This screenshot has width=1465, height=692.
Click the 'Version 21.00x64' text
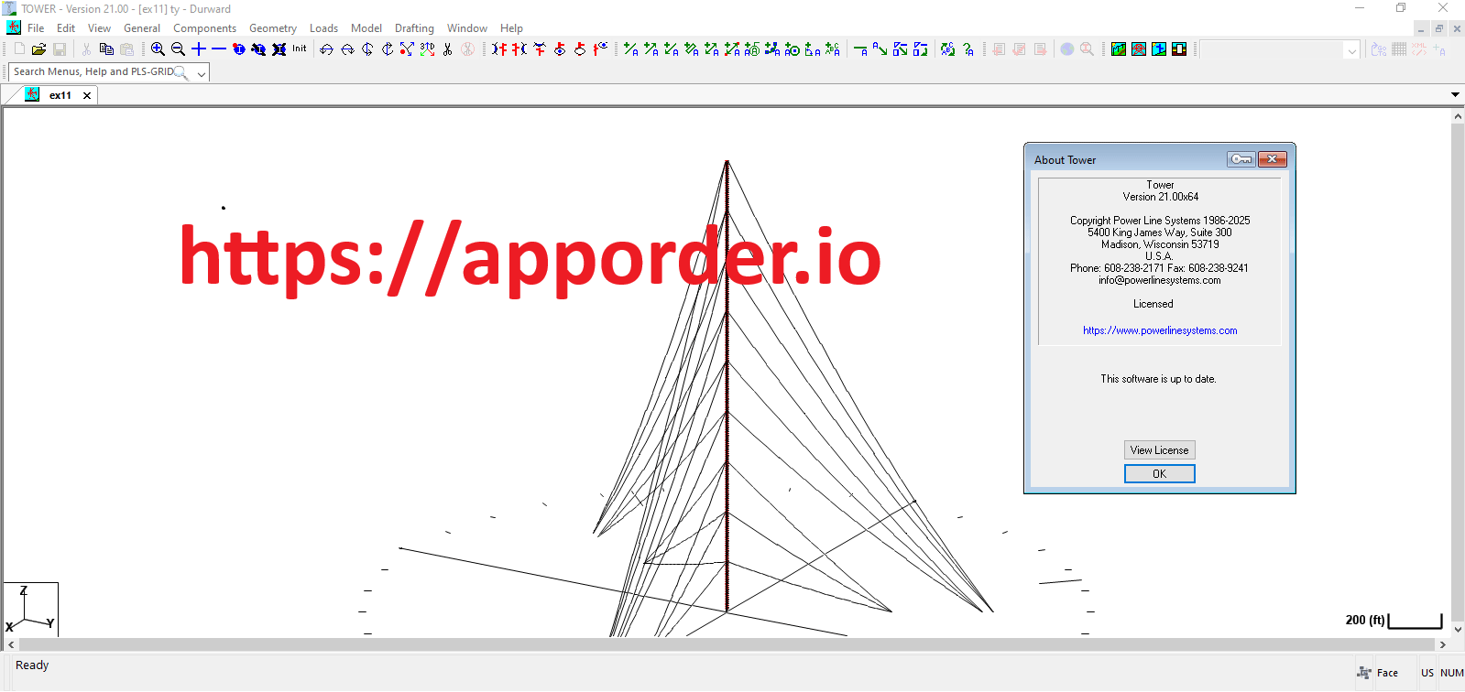click(1160, 197)
